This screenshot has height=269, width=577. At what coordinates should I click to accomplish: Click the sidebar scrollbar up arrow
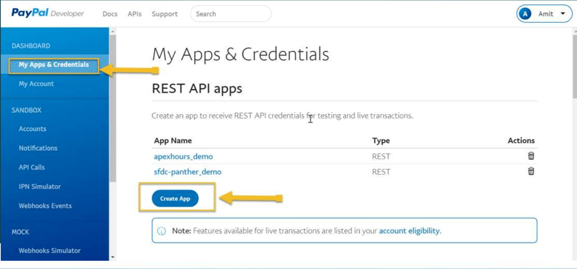click(113, 32)
